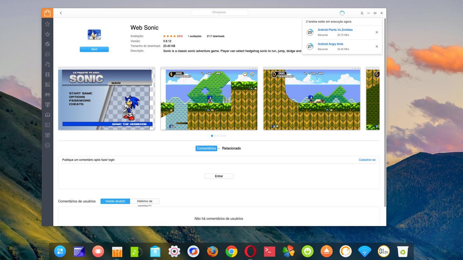Select the Versão atual(0) tab
463x260 pixels.
pyautogui.click(x=115, y=201)
